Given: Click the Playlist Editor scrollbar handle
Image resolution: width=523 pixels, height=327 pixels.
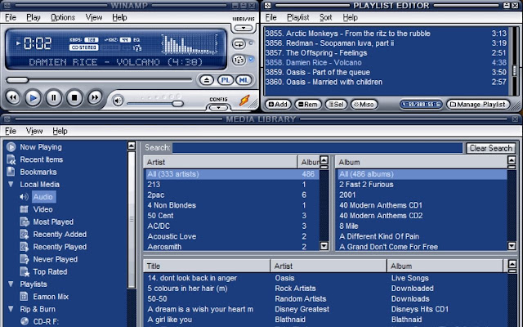Looking at the screenshot, I should pyautogui.click(x=515, y=70).
